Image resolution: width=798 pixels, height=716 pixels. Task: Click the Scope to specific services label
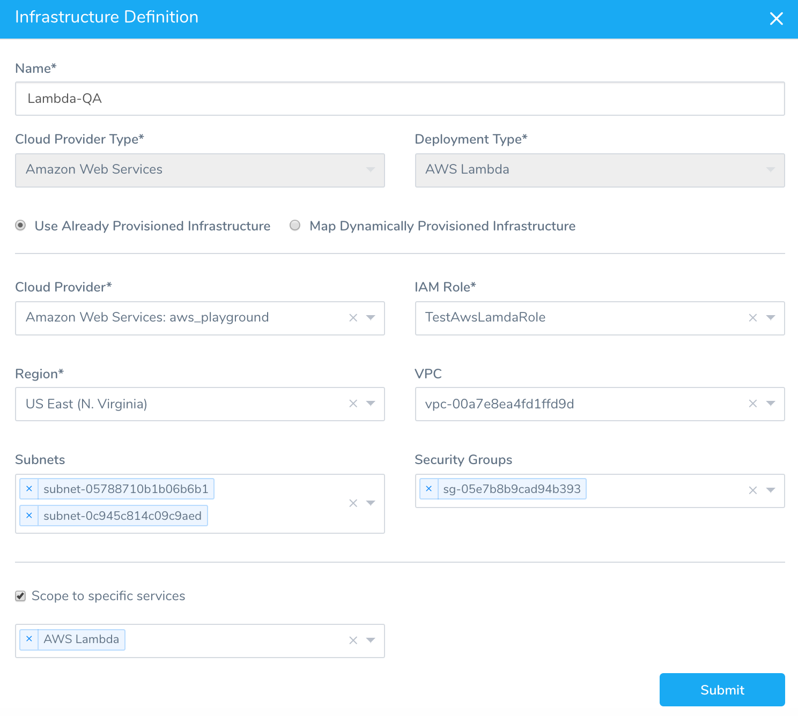pos(108,596)
